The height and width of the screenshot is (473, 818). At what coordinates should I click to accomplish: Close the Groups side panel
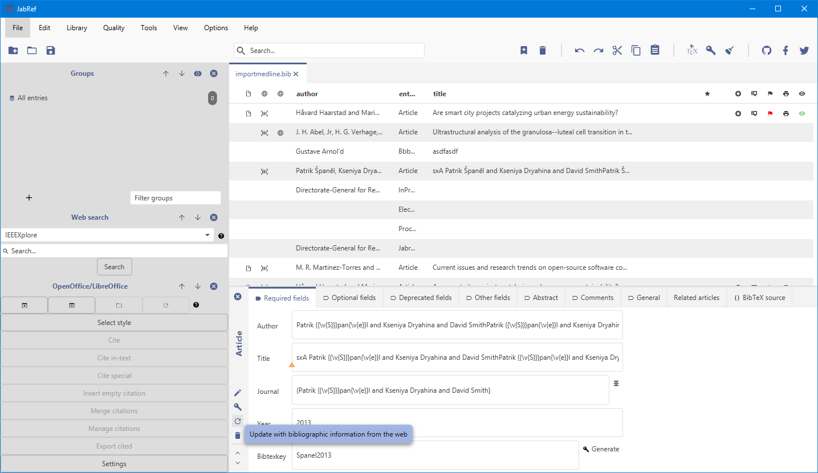pos(214,73)
